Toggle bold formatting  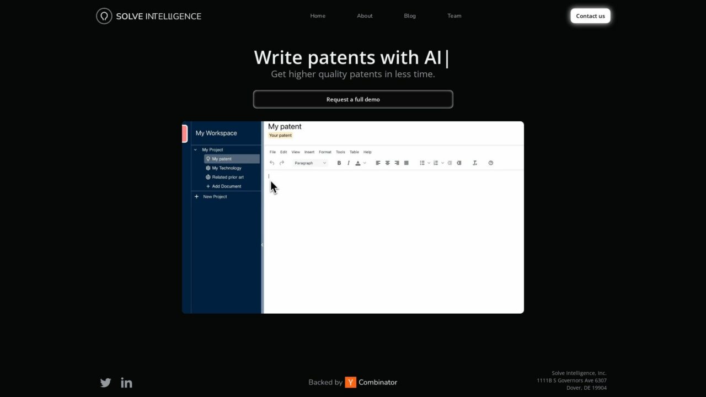339,163
